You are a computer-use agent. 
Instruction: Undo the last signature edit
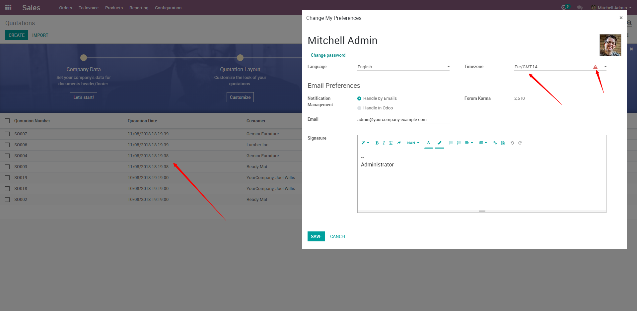point(513,143)
